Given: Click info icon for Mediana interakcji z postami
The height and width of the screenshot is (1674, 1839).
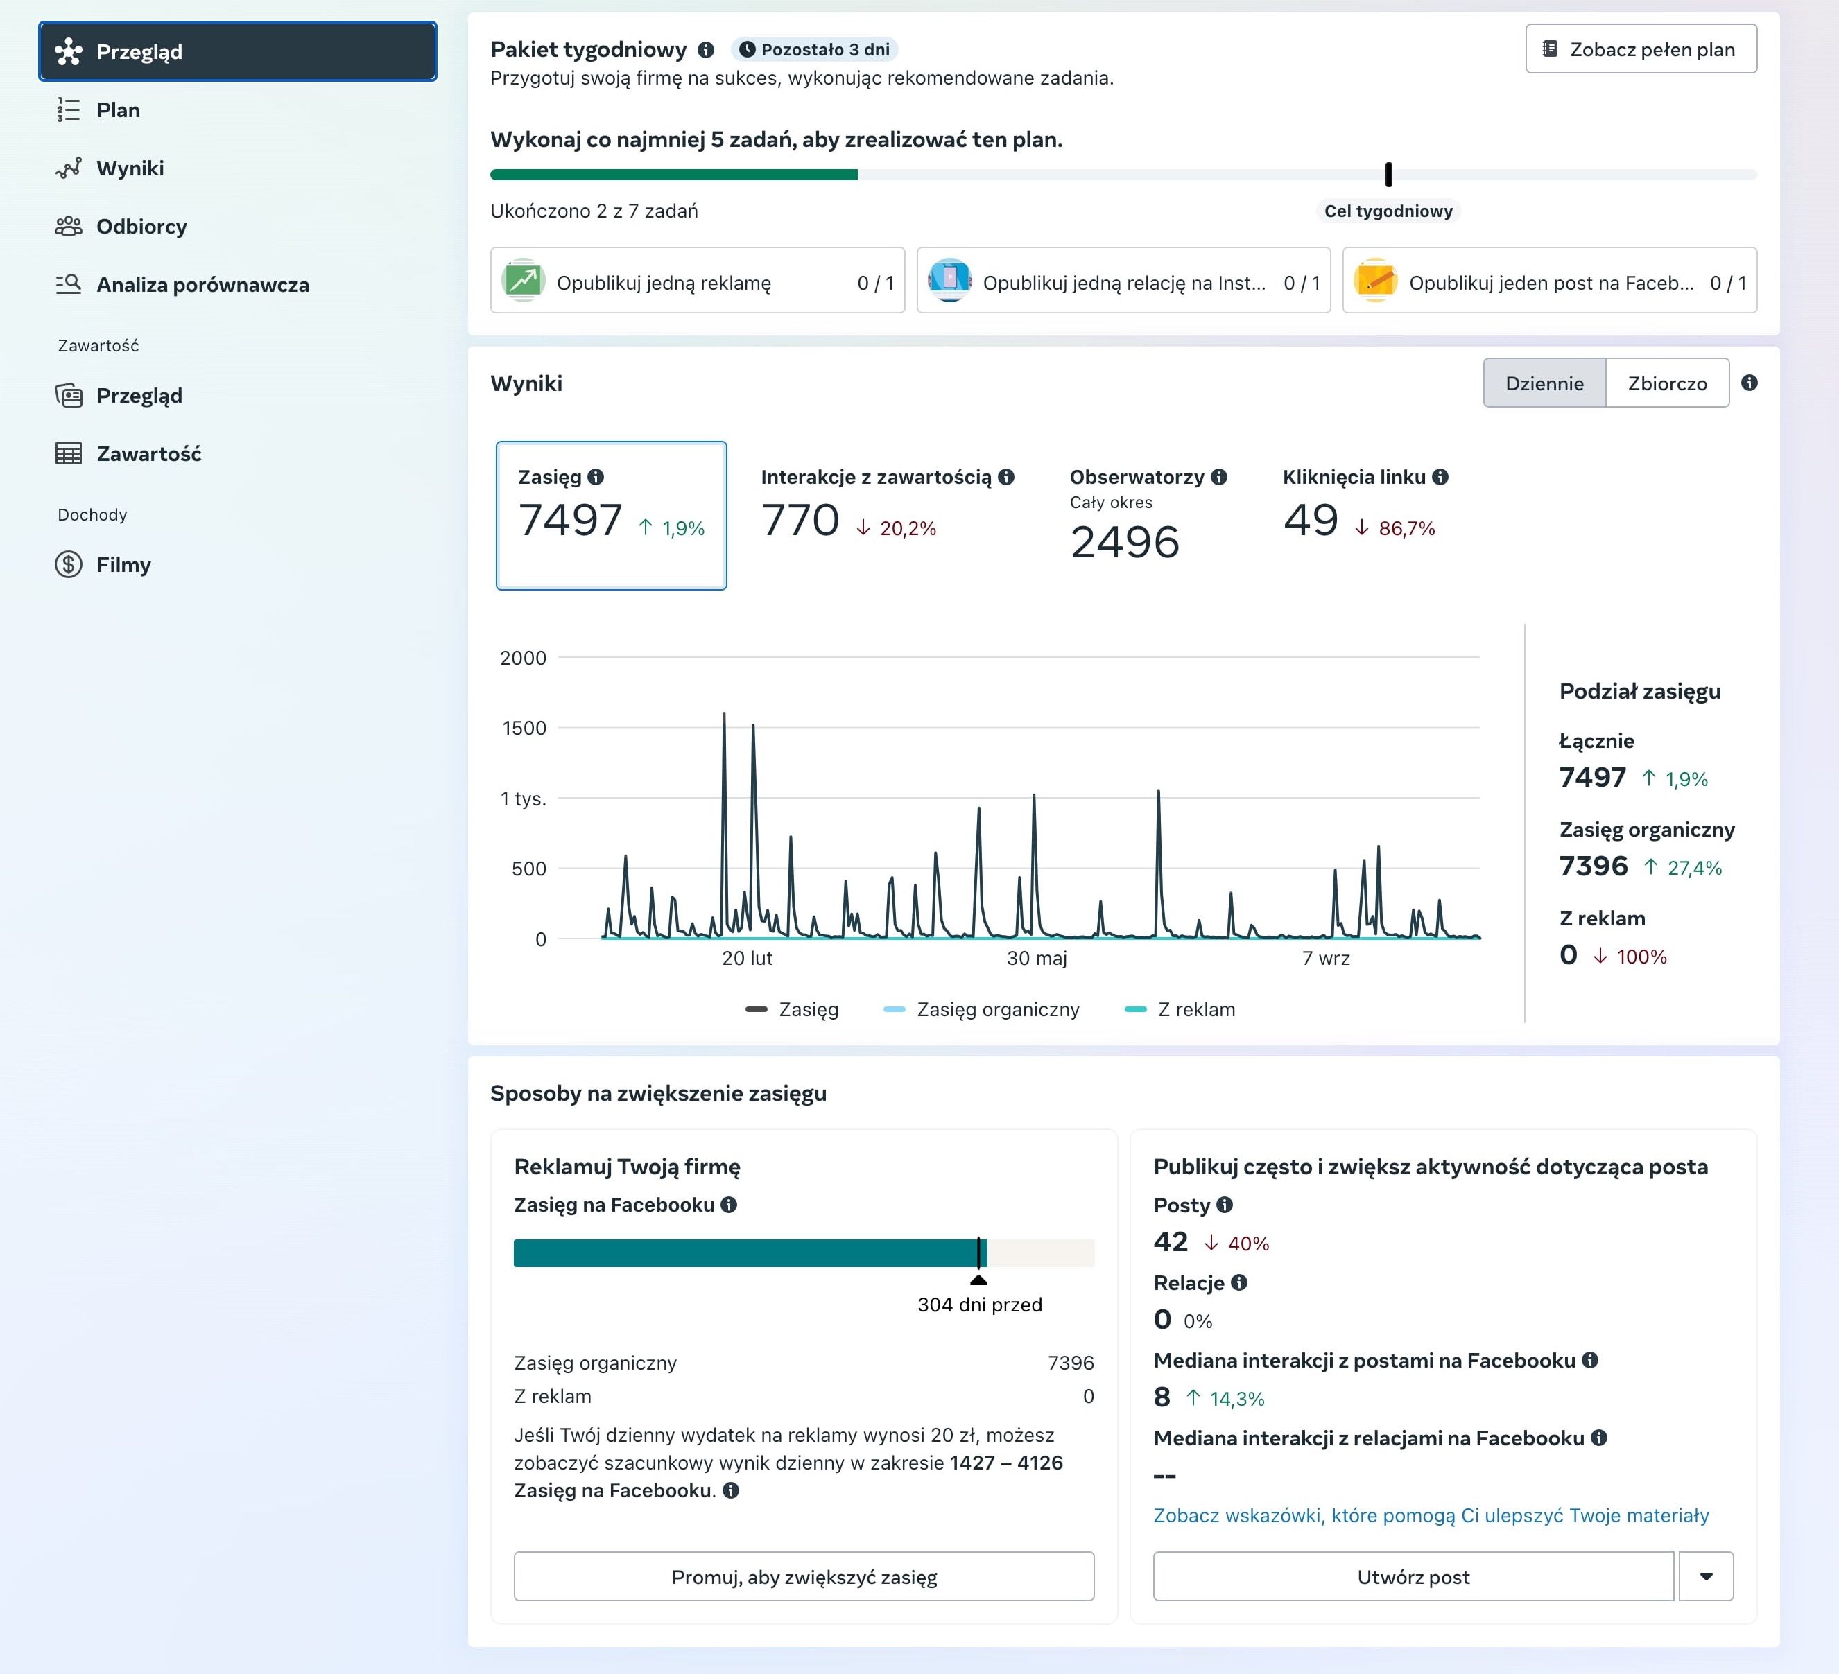Looking at the screenshot, I should point(1590,1359).
